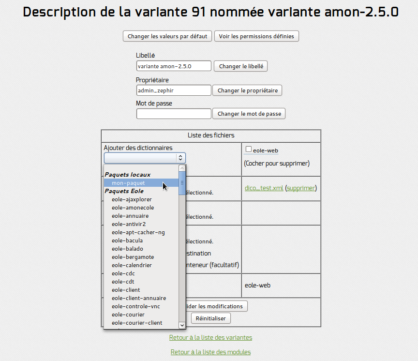The width and height of the screenshot is (418, 361).
Task: Tick the eole-web removal checkbox
Action: [x=249, y=150]
